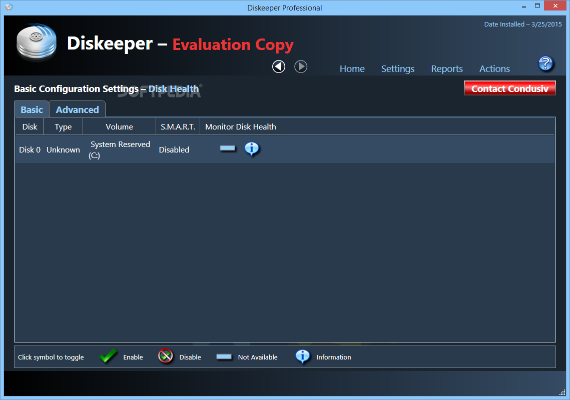570x400 pixels.
Task: Open the Actions menu
Action: pyautogui.click(x=494, y=68)
